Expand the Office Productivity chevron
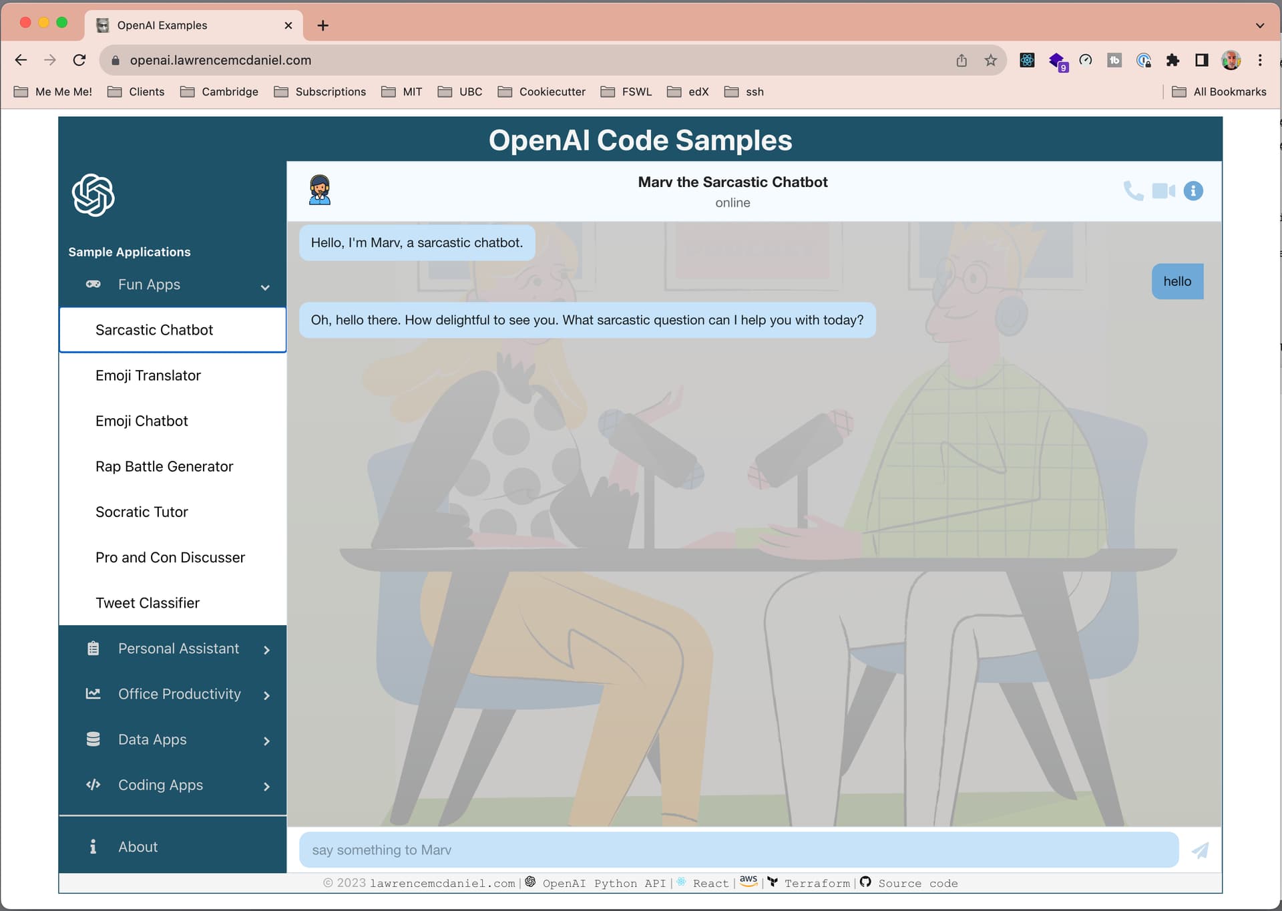Screen dimensions: 1282x911 (x=266, y=695)
